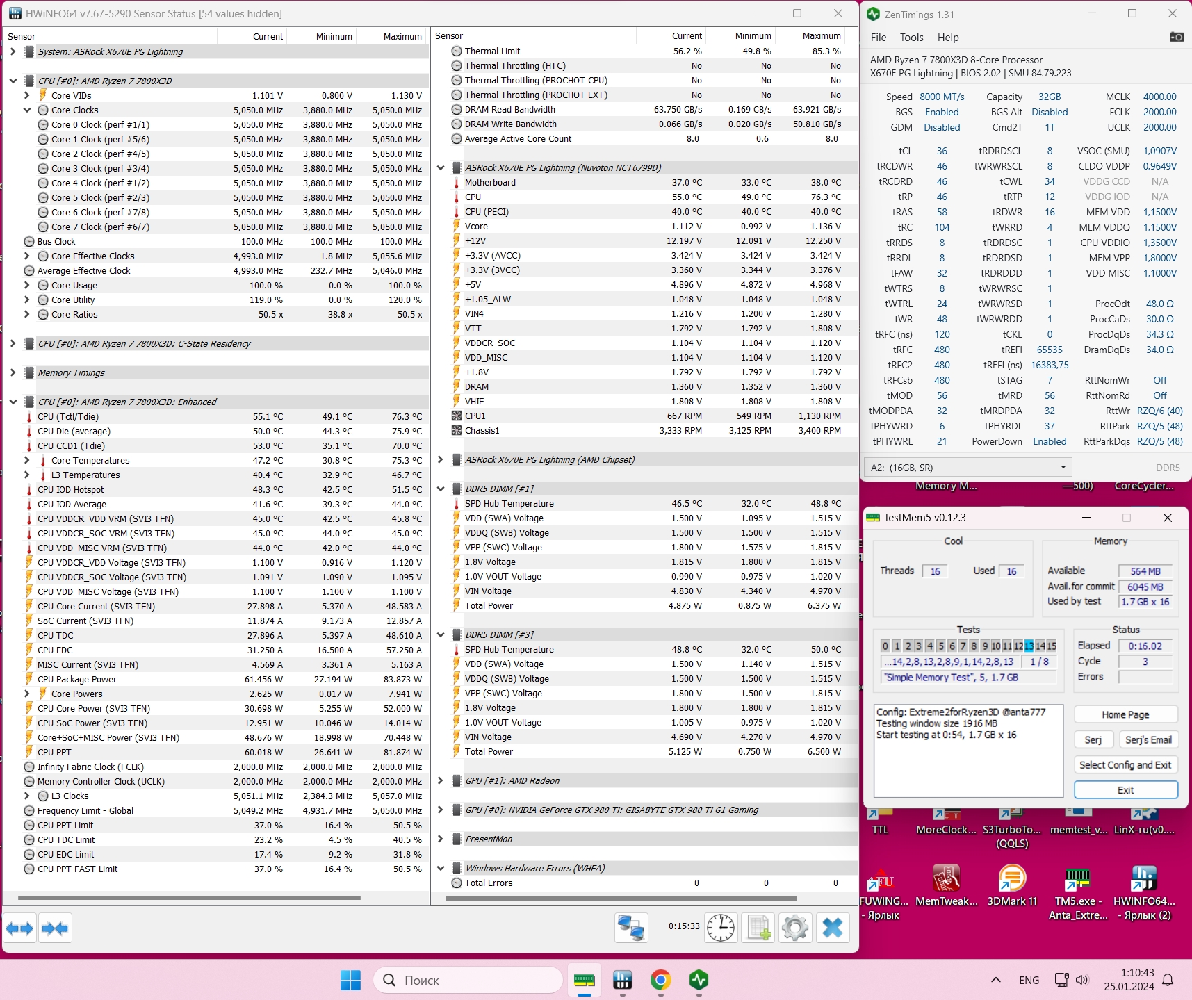Click the Serj button in TestMem5
Screen dimensions: 1192x1000
coord(1093,739)
